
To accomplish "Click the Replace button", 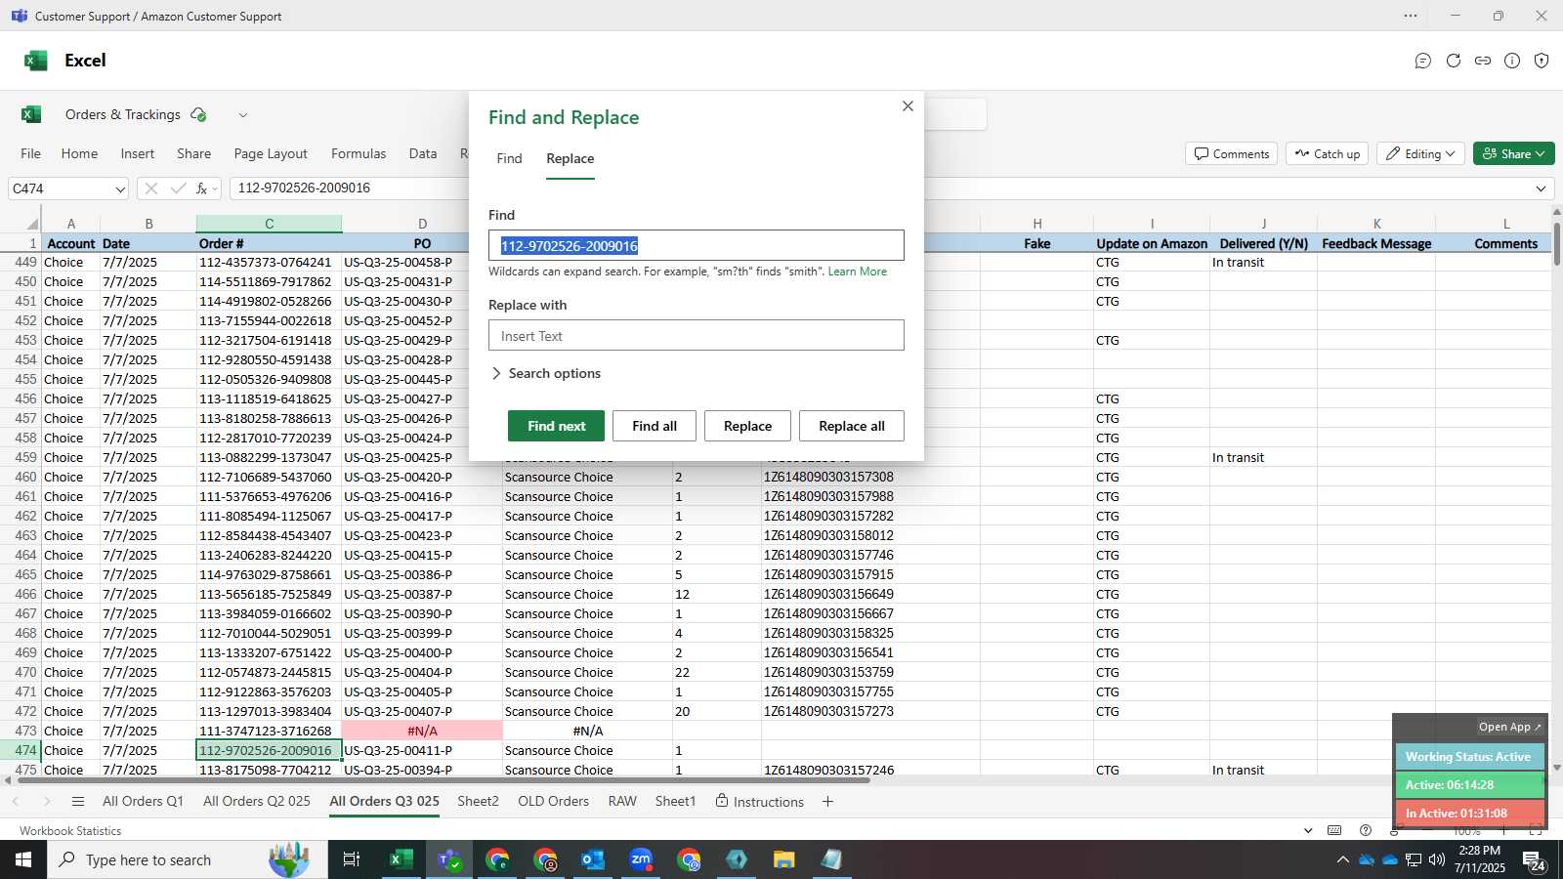I will tap(747, 426).
